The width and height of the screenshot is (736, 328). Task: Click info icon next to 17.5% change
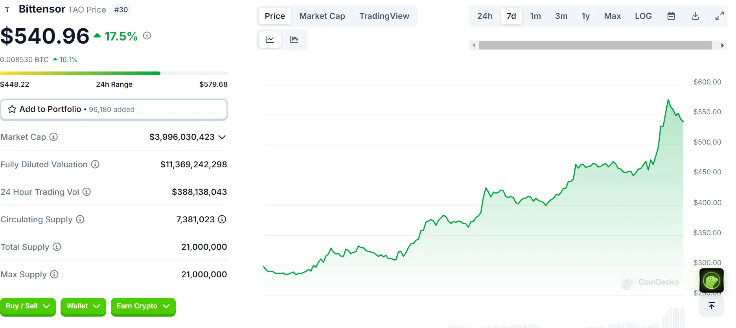(x=147, y=36)
